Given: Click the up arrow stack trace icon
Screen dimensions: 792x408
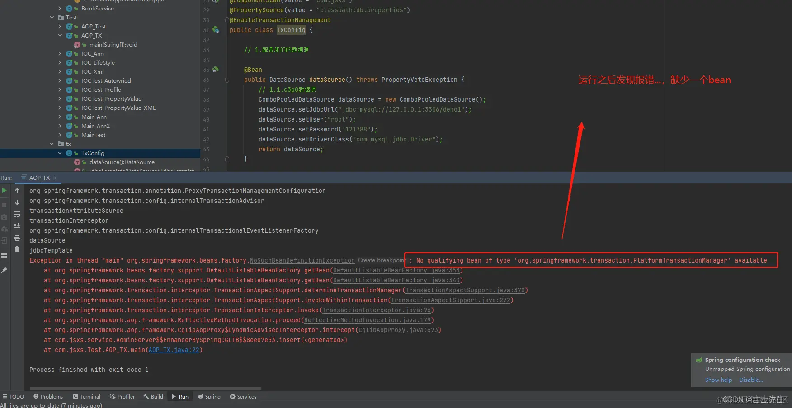Looking at the screenshot, I should tap(17, 191).
